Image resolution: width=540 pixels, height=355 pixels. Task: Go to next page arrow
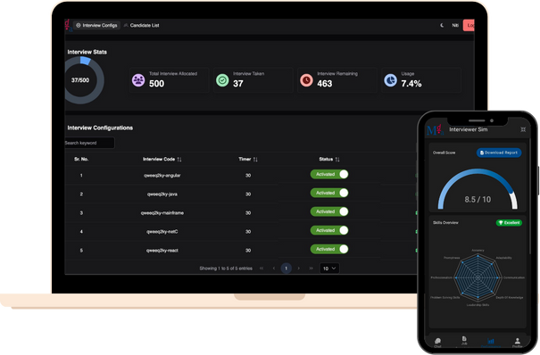299,268
